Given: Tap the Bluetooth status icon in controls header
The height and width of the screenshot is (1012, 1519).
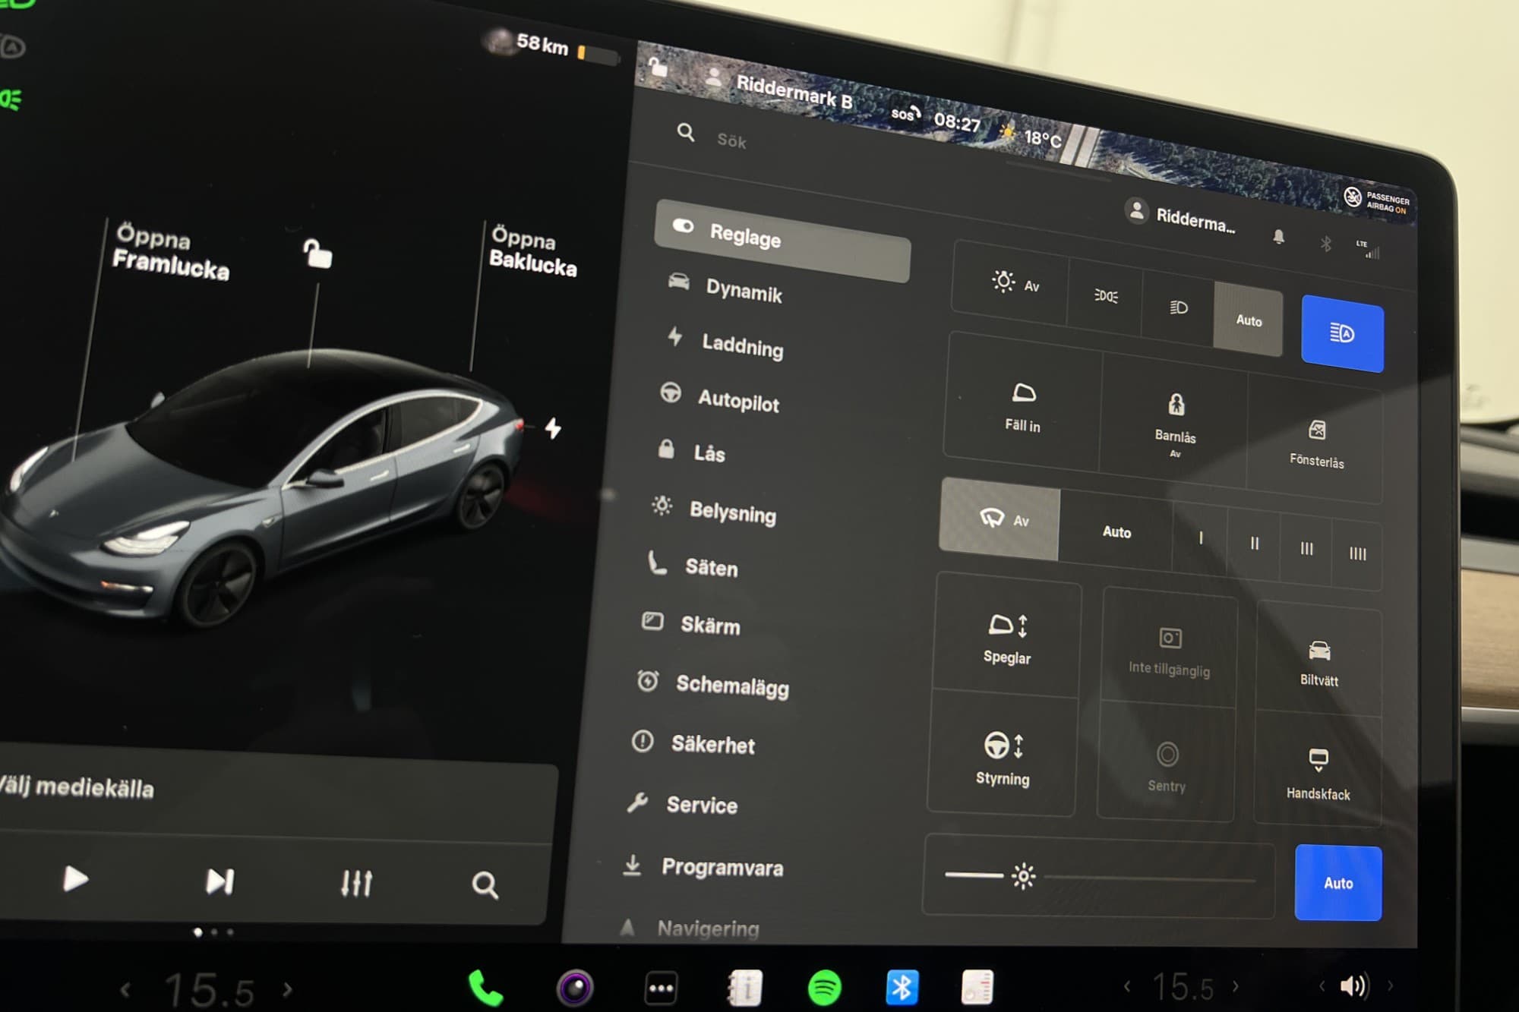Looking at the screenshot, I should point(1325,243).
